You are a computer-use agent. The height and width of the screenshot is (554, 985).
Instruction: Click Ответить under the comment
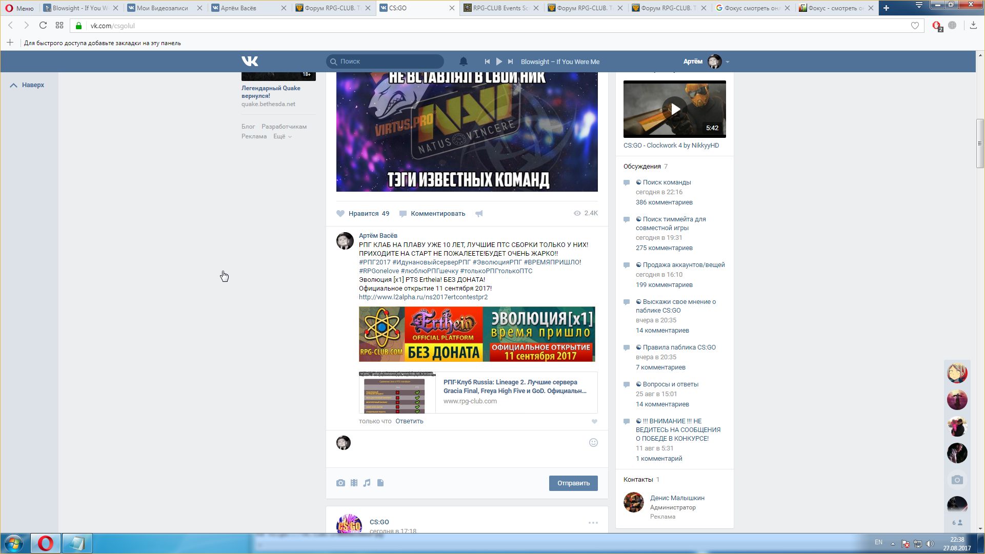click(x=409, y=421)
